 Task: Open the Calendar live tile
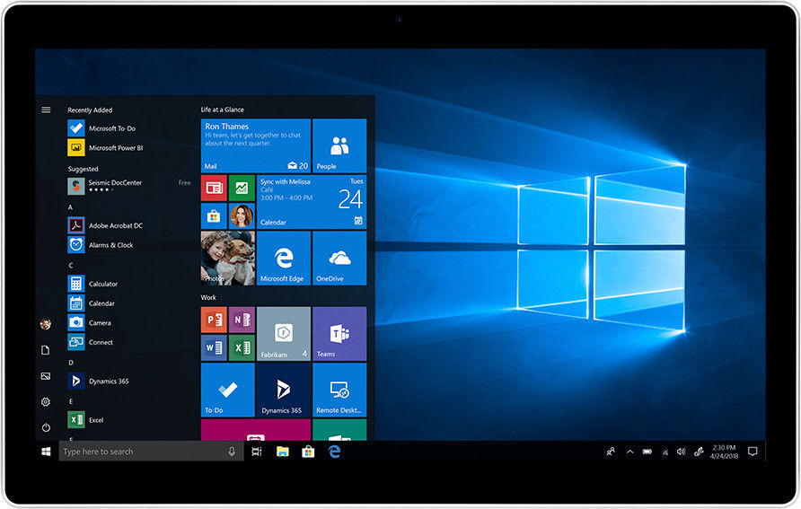(312, 202)
